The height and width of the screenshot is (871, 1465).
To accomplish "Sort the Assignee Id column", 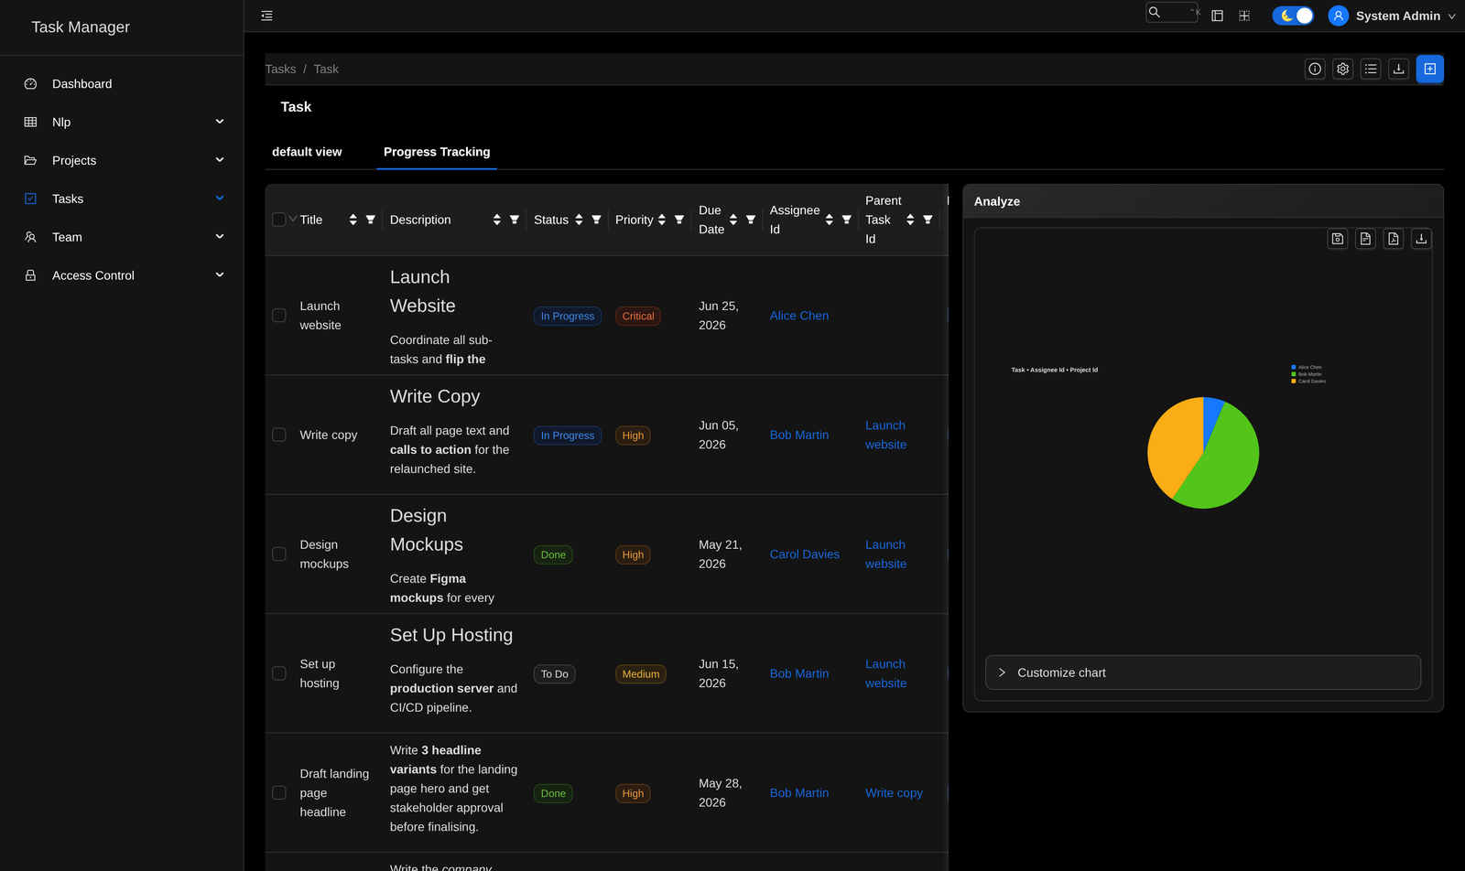I will coord(829,220).
